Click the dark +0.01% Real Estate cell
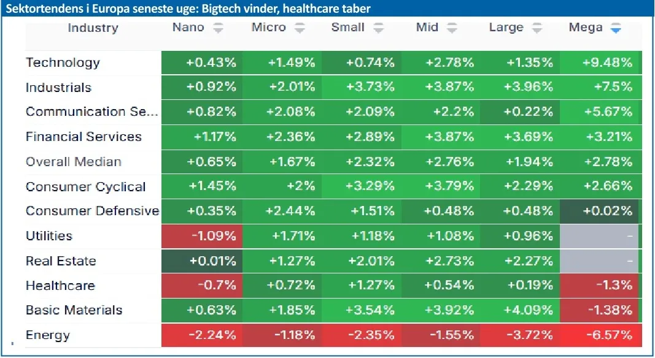This screenshot has height=358, width=655. [x=202, y=261]
